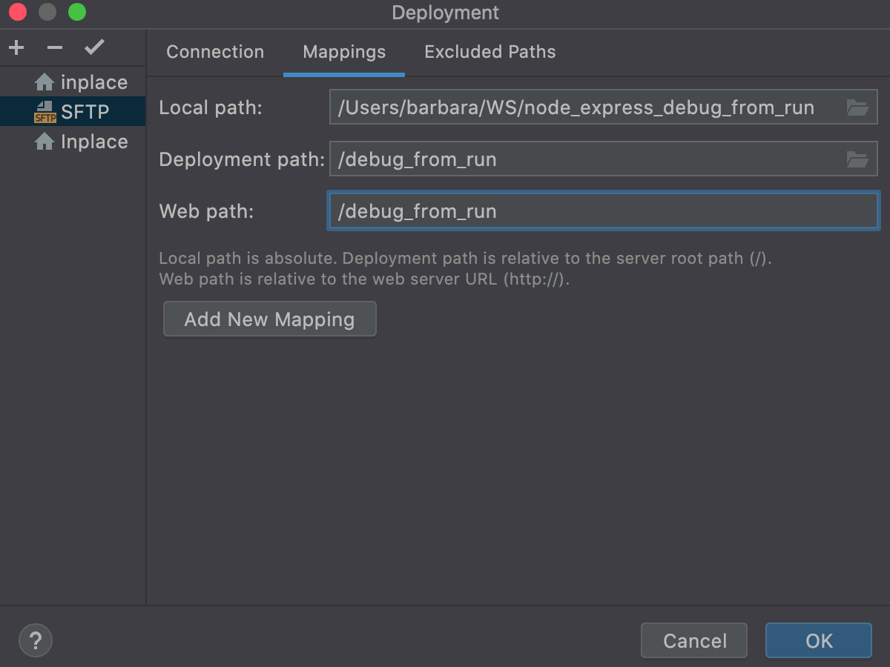This screenshot has height=667, width=890.
Task: Open Deployment path folder browse icon
Action: coord(857,159)
